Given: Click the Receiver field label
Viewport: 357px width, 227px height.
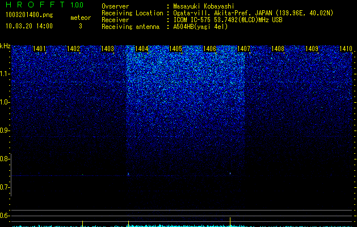Looking at the screenshot, I should (x=115, y=20).
